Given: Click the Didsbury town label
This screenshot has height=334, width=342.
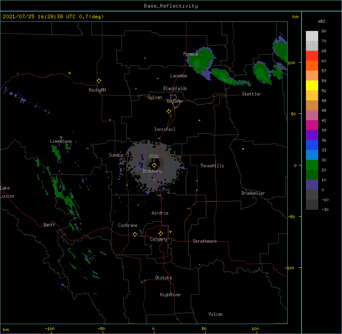Looking at the screenshot, I should pyautogui.click(x=152, y=171).
